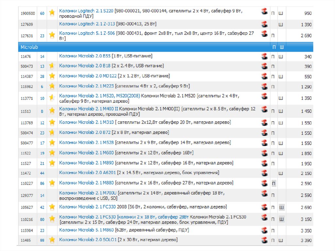This screenshot has height=251, width=335.
Task: Click price 1 290 for Microlab M223
Action: (x=306, y=87)
